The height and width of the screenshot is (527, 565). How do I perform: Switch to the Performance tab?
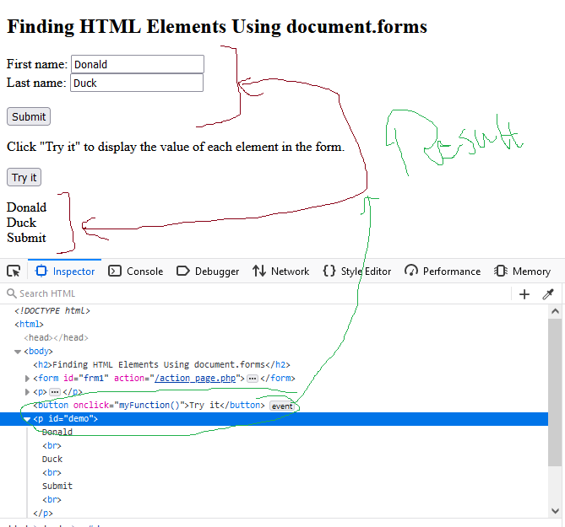point(443,272)
